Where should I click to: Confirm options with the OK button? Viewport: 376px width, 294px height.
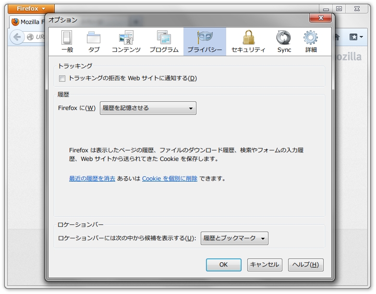[223, 265]
